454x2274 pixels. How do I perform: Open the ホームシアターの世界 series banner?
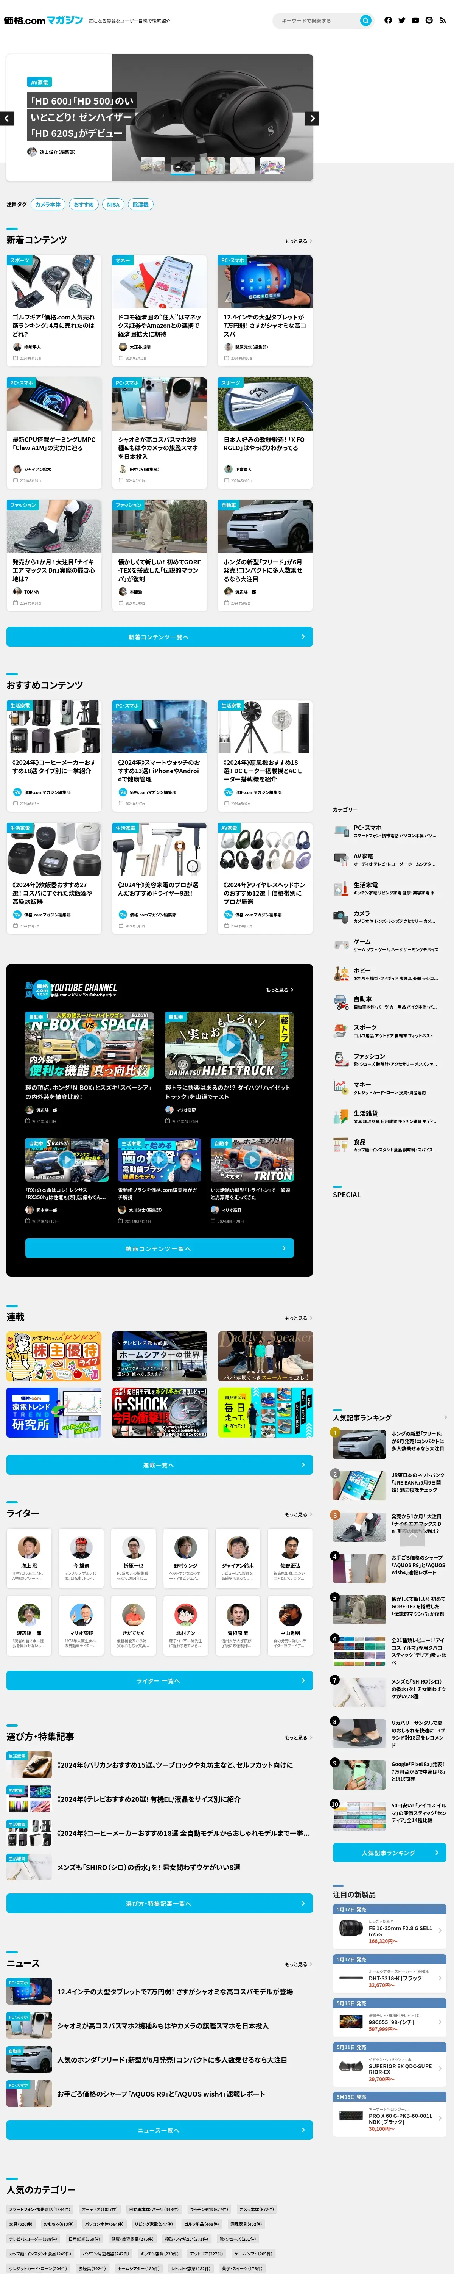(x=160, y=1356)
